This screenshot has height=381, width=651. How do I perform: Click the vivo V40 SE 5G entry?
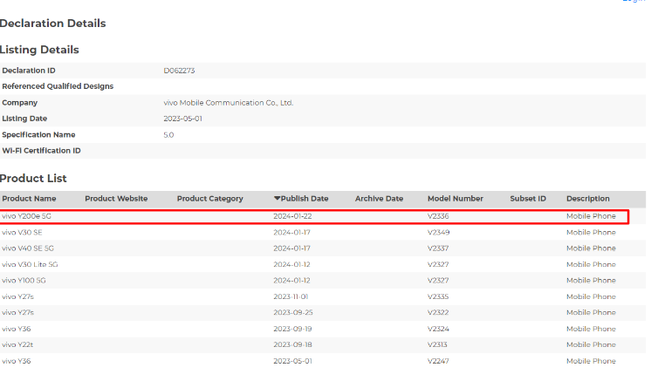tap(28, 248)
